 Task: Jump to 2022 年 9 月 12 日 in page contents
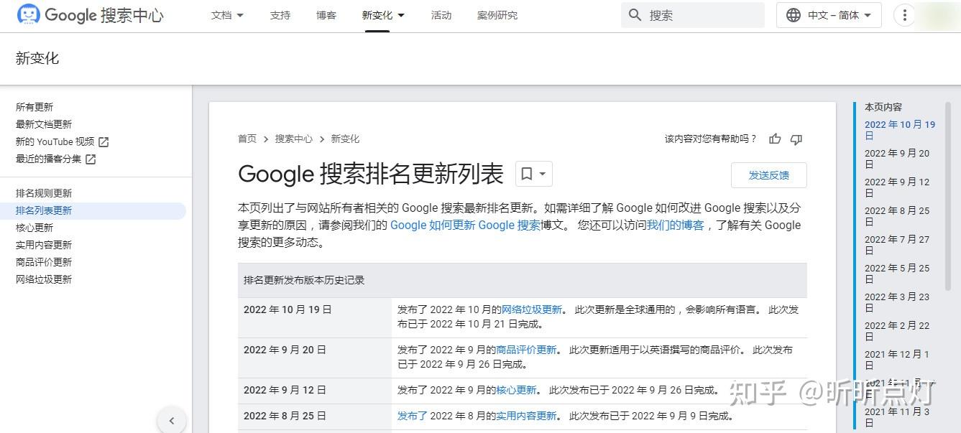(897, 187)
